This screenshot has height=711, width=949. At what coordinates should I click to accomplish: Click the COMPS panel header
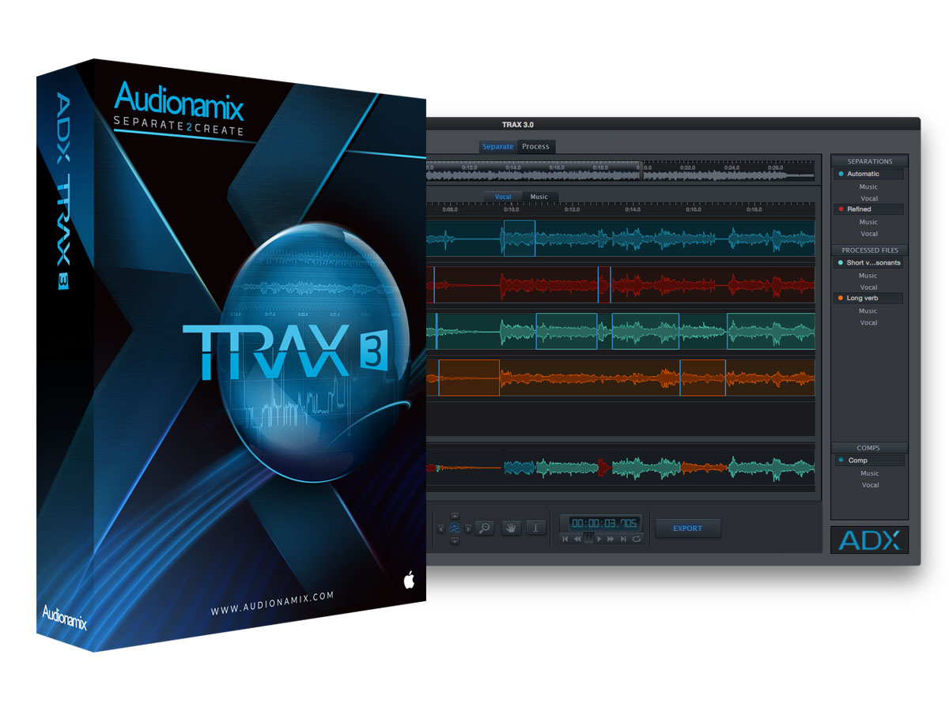[869, 448]
